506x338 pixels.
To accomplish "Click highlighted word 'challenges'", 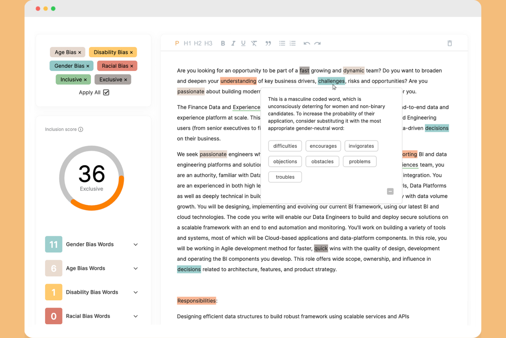I will tap(331, 81).
